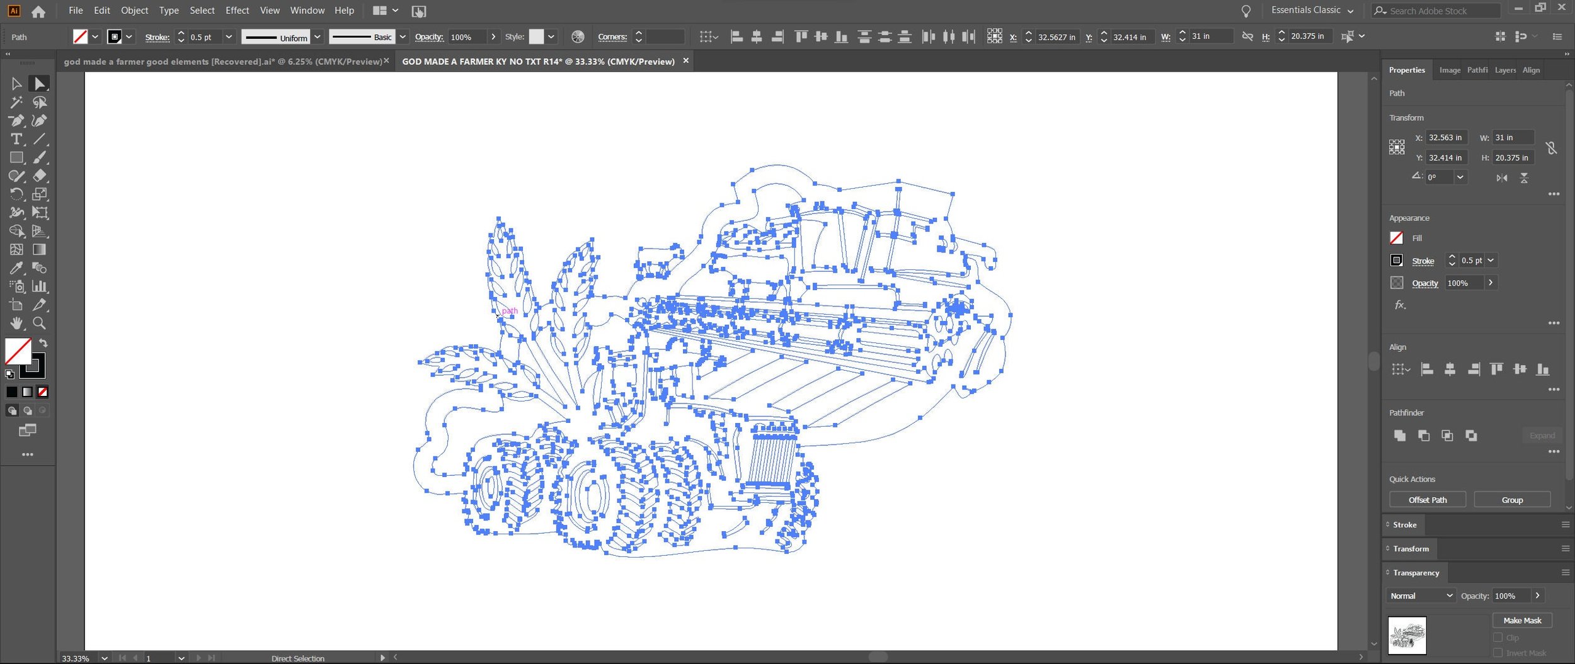Open the Window menu

pyautogui.click(x=307, y=10)
